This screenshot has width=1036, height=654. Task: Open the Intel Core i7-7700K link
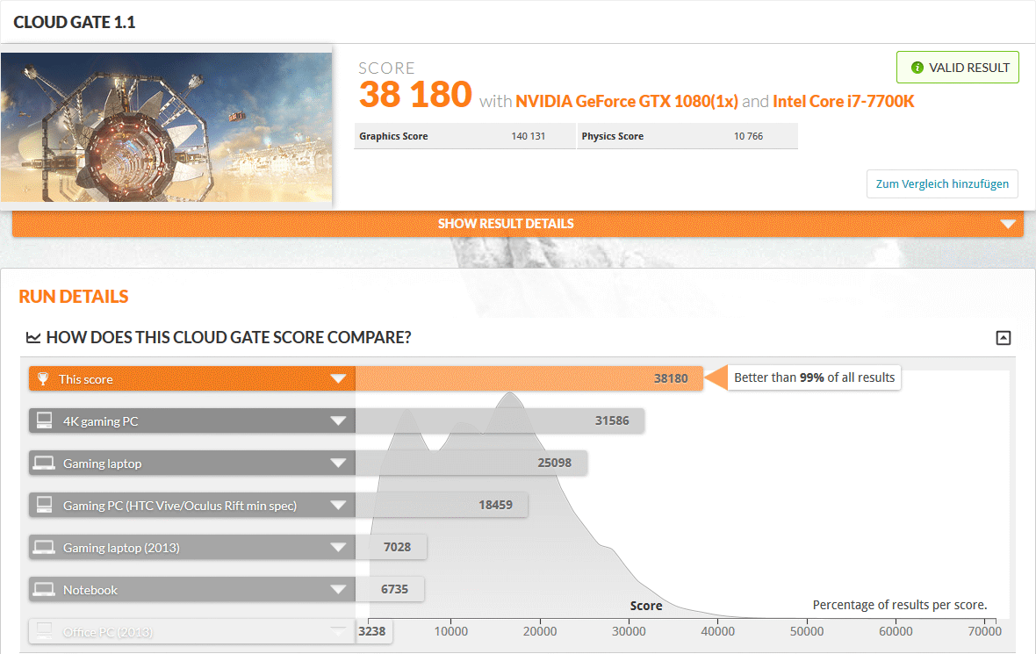click(x=843, y=102)
